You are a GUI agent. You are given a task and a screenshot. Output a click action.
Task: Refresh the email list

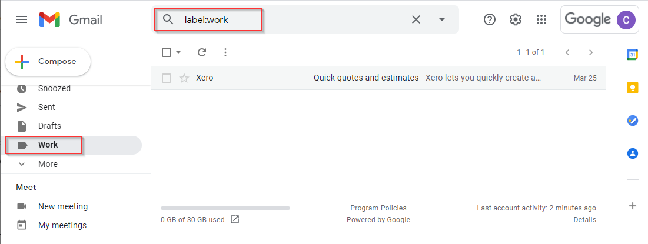(x=202, y=52)
